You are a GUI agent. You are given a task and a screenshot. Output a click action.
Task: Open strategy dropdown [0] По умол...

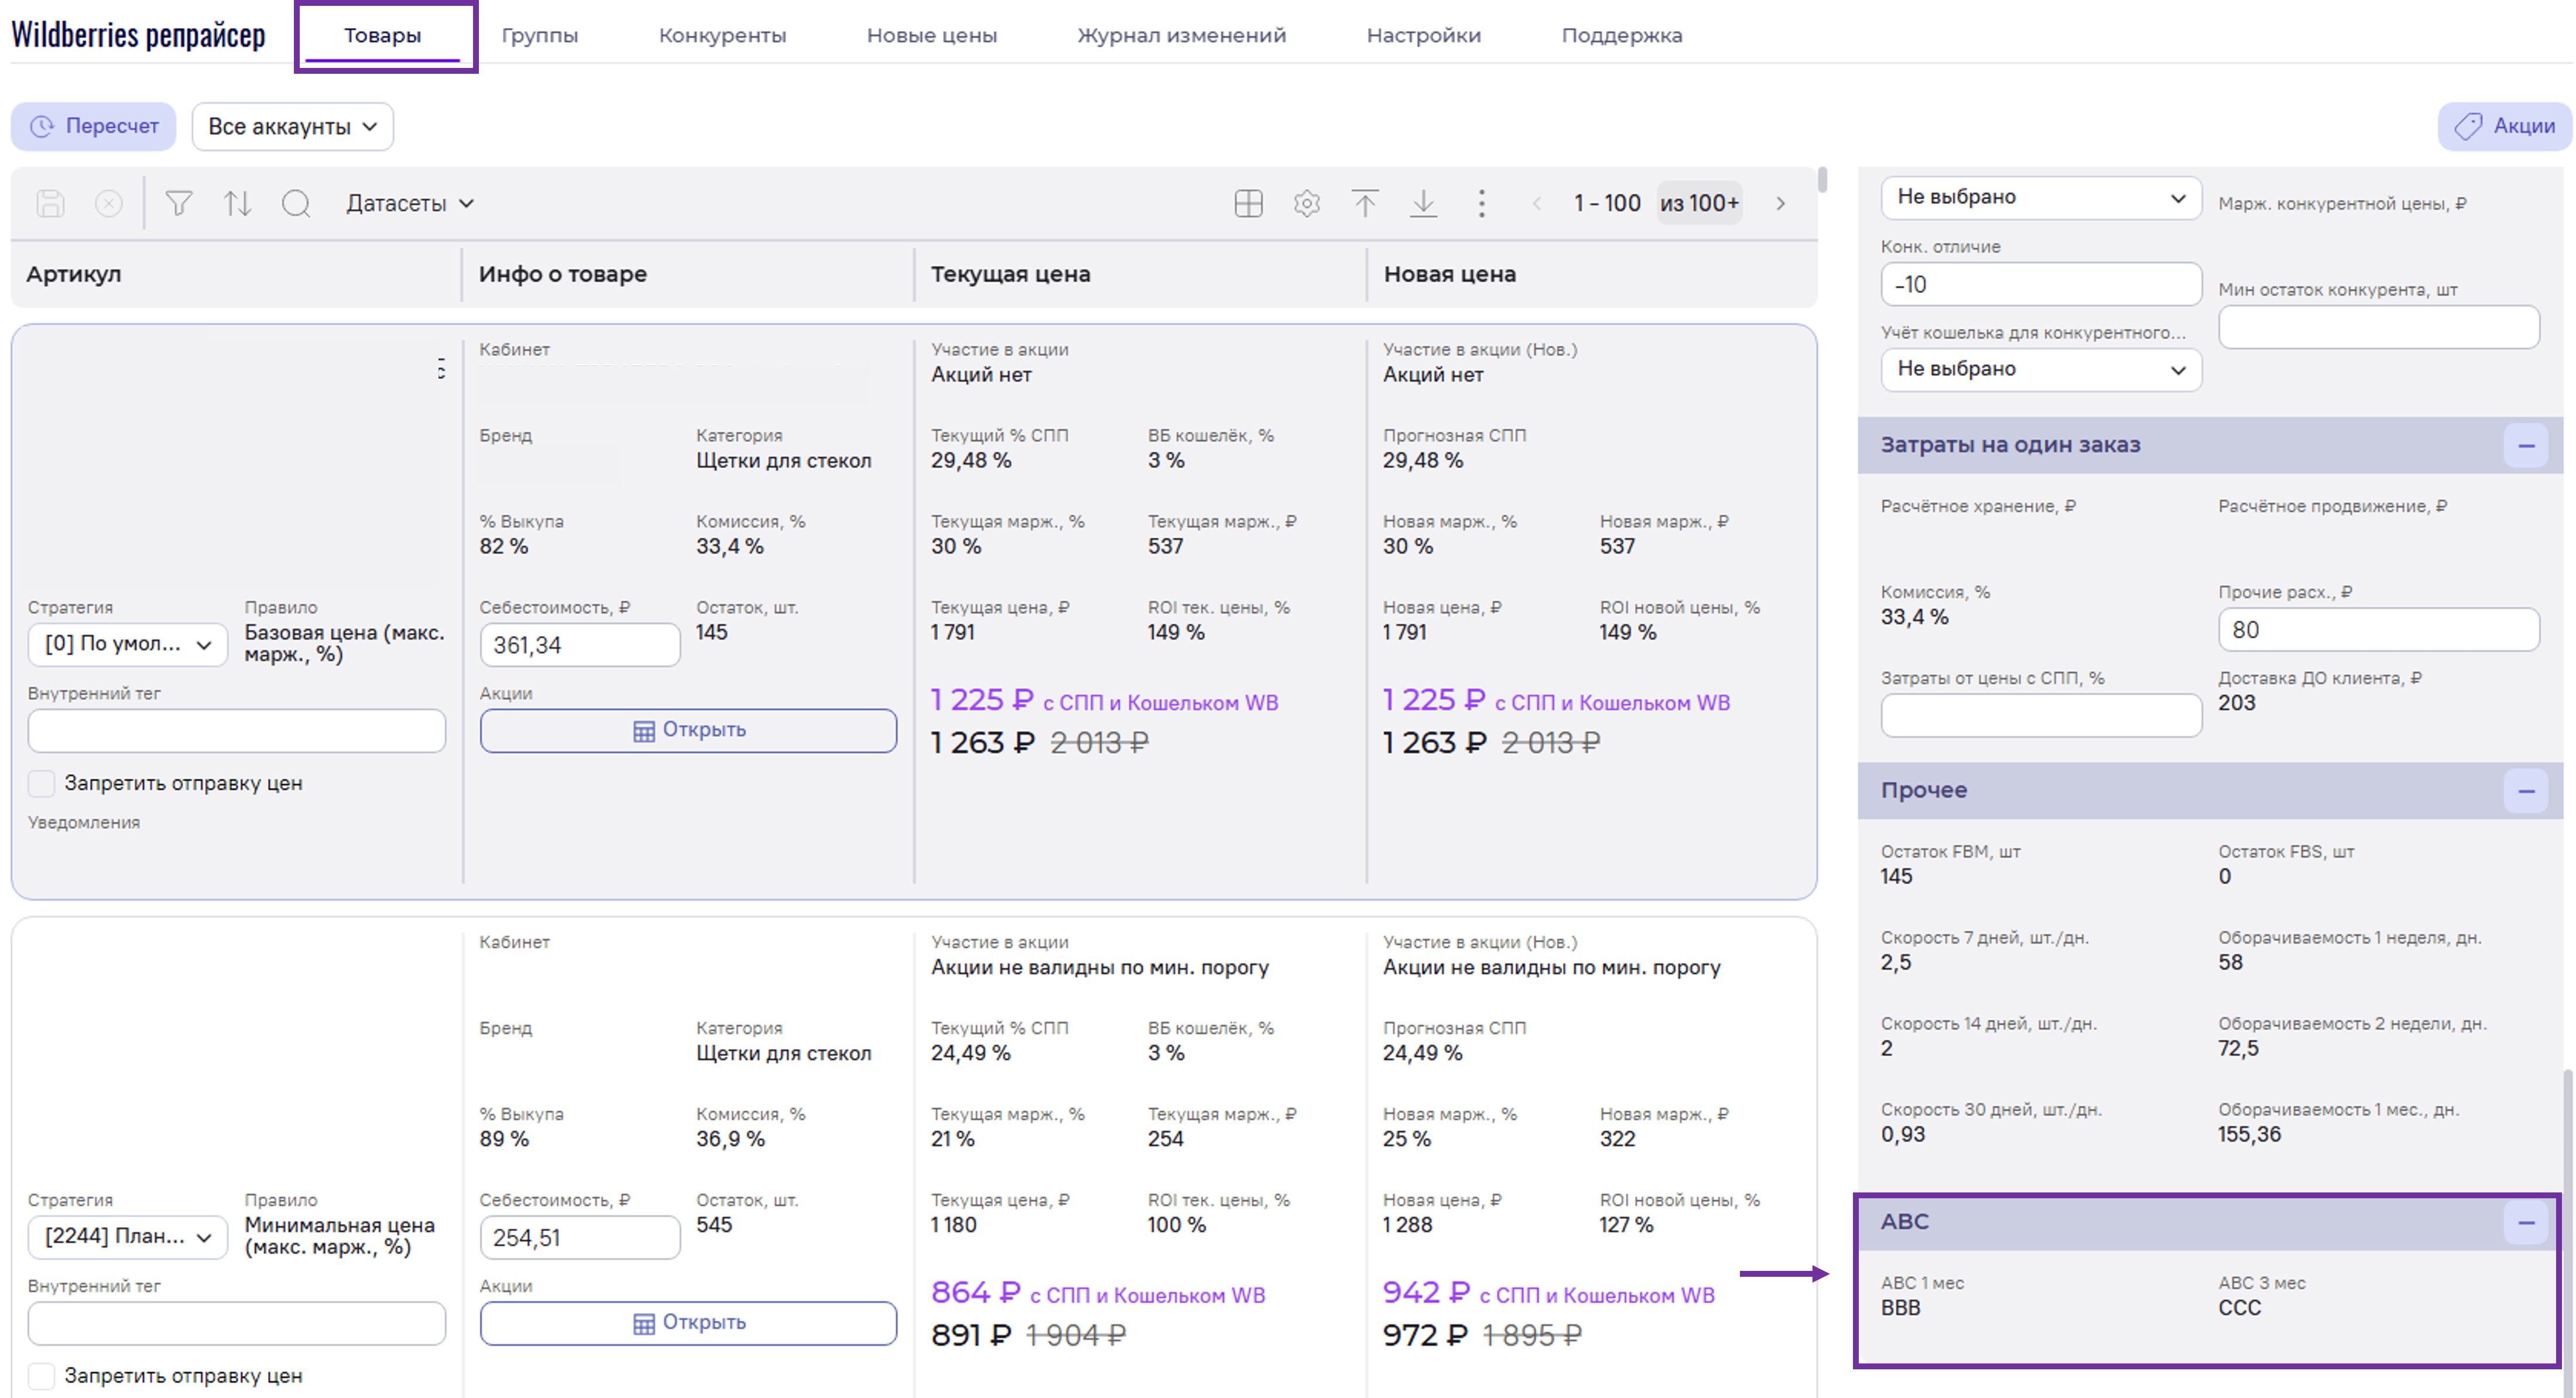[127, 644]
